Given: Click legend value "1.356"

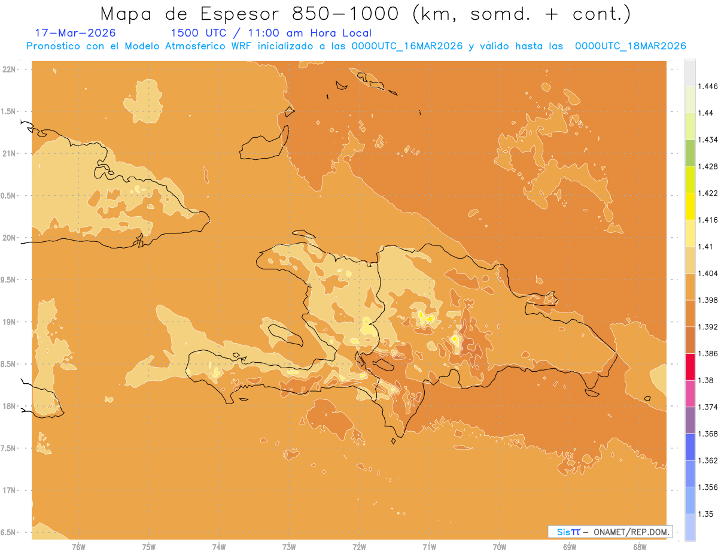Looking at the screenshot, I should click(708, 487).
